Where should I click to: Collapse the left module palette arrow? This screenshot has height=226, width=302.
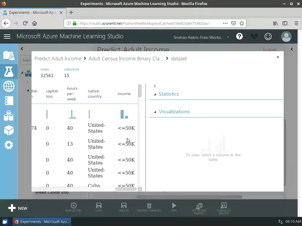(22, 49)
